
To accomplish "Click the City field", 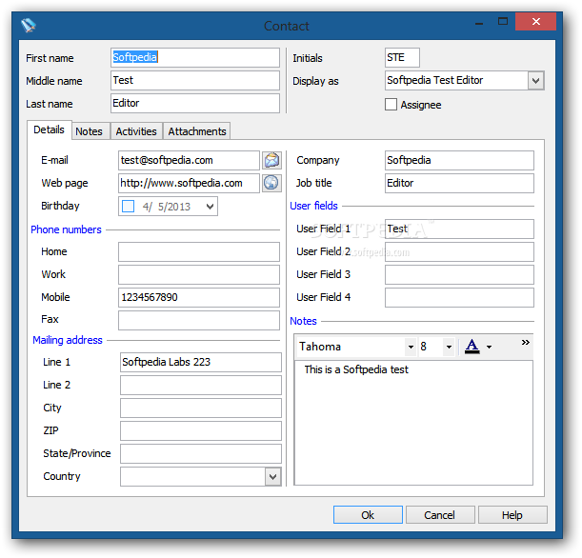I will [x=201, y=408].
